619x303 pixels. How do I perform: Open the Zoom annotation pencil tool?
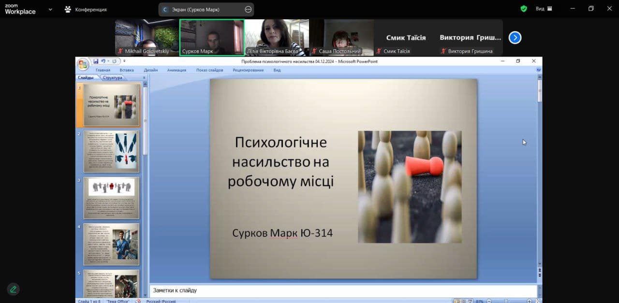click(13, 289)
